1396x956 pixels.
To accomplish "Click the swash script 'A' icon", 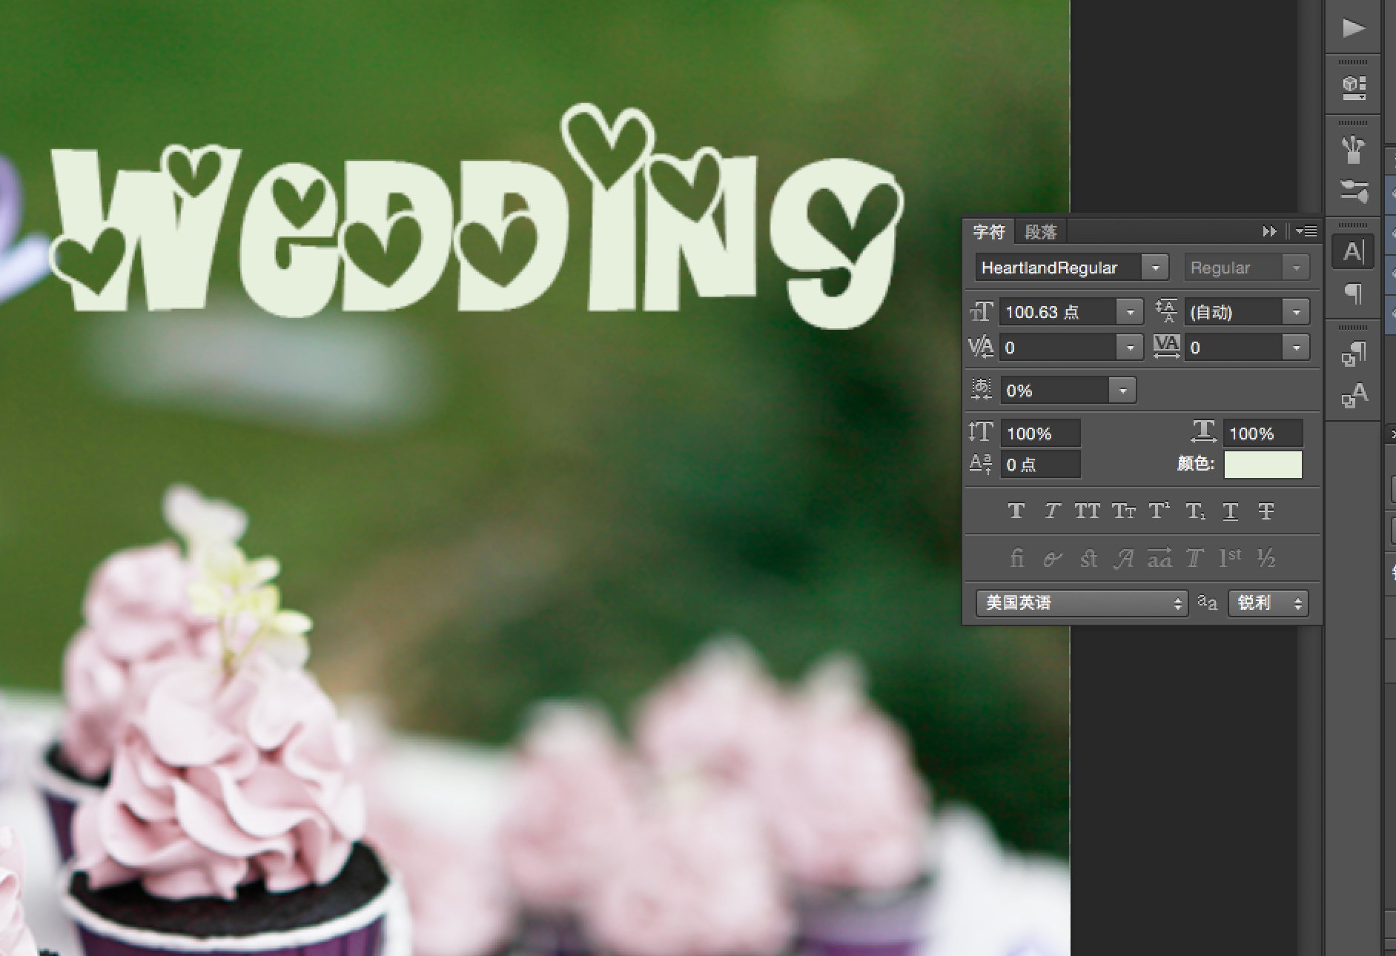I will coord(1124,559).
